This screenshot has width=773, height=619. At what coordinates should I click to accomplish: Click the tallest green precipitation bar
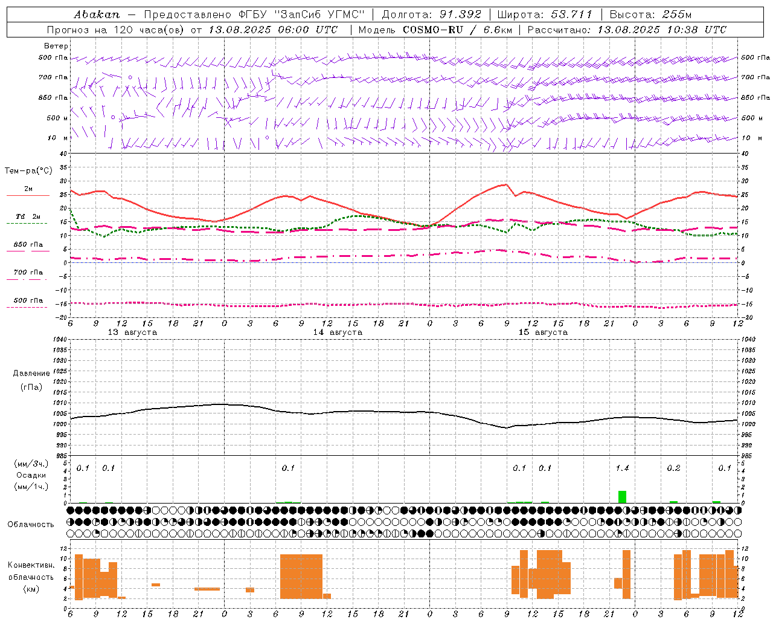pyautogui.click(x=622, y=496)
